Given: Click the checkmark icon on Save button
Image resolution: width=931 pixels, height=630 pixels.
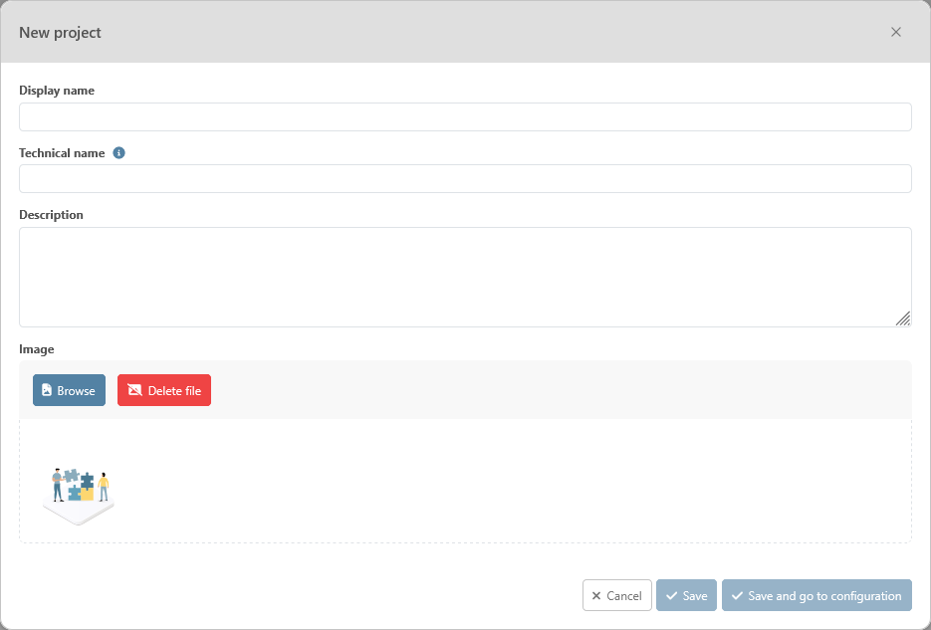Looking at the screenshot, I should pos(672,595).
